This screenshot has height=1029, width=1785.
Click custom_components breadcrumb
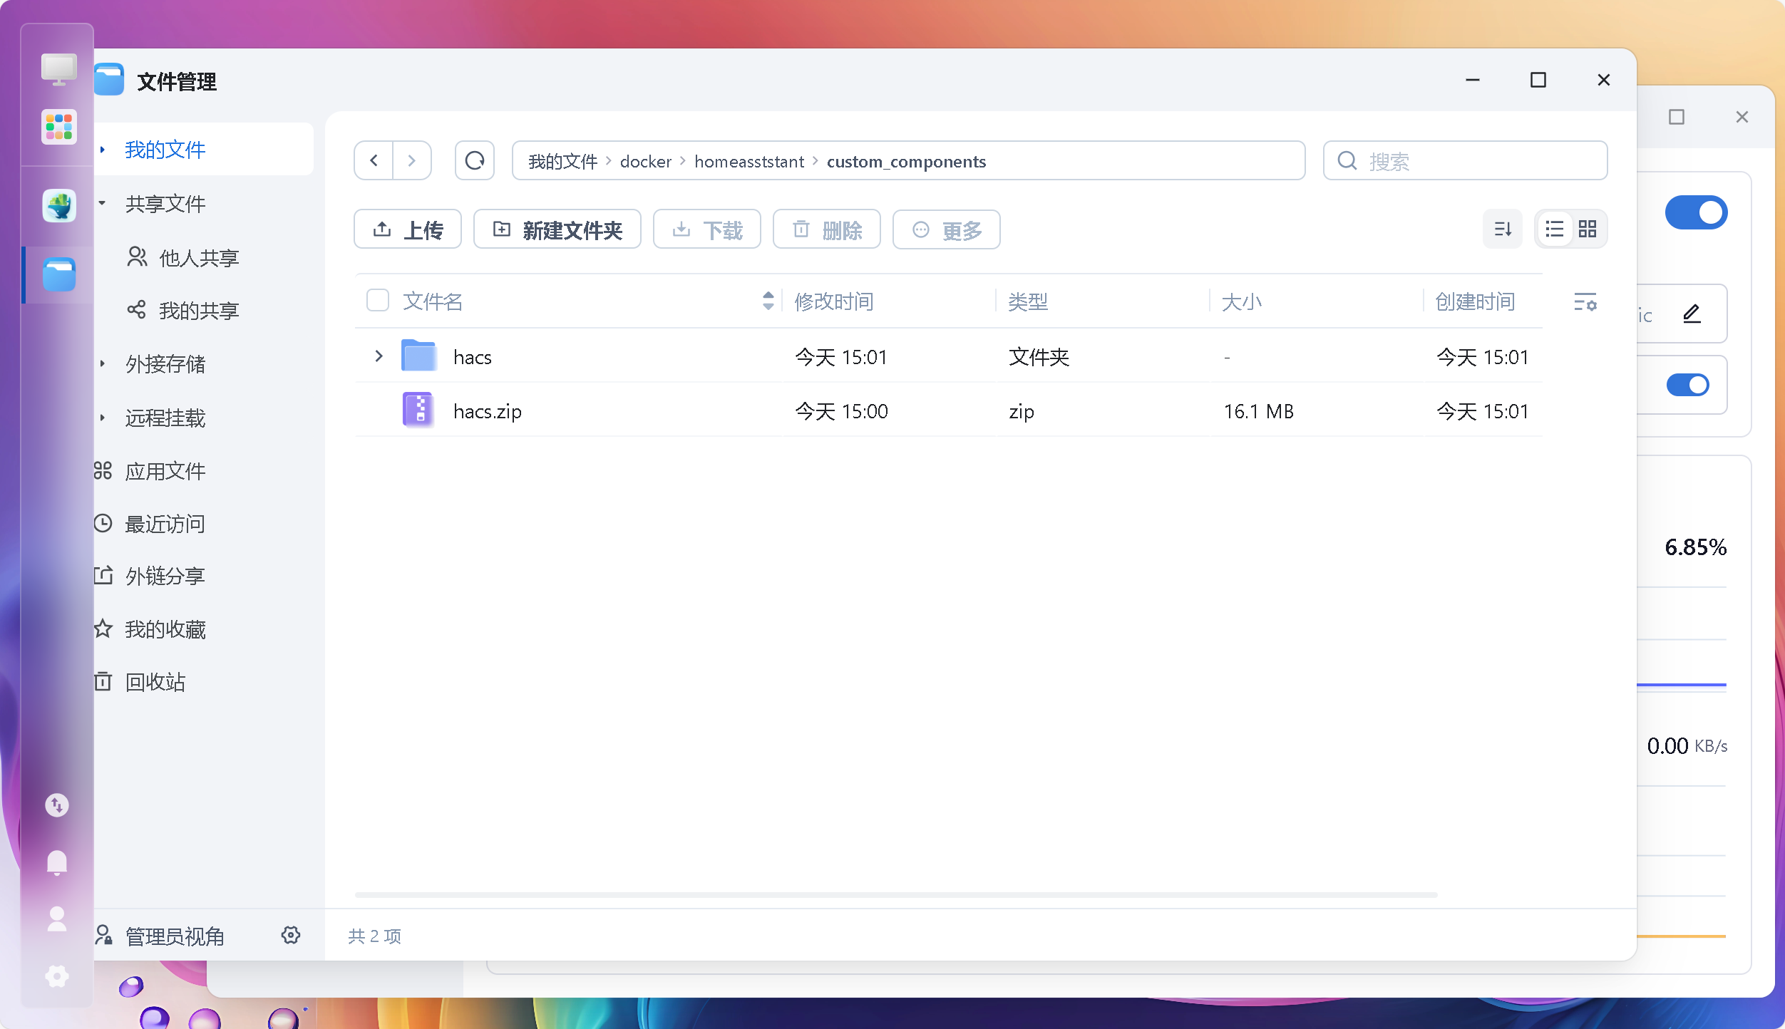pos(906,161)
